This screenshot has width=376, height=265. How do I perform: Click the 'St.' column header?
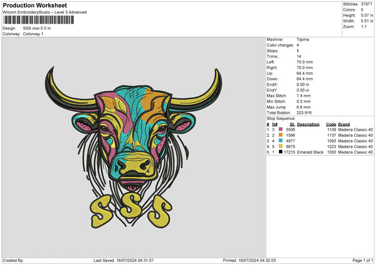[x=292, y=124]
